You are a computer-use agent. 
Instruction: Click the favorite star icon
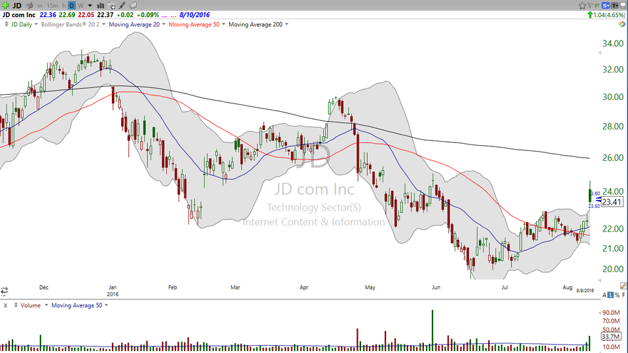tap(582, 5)
